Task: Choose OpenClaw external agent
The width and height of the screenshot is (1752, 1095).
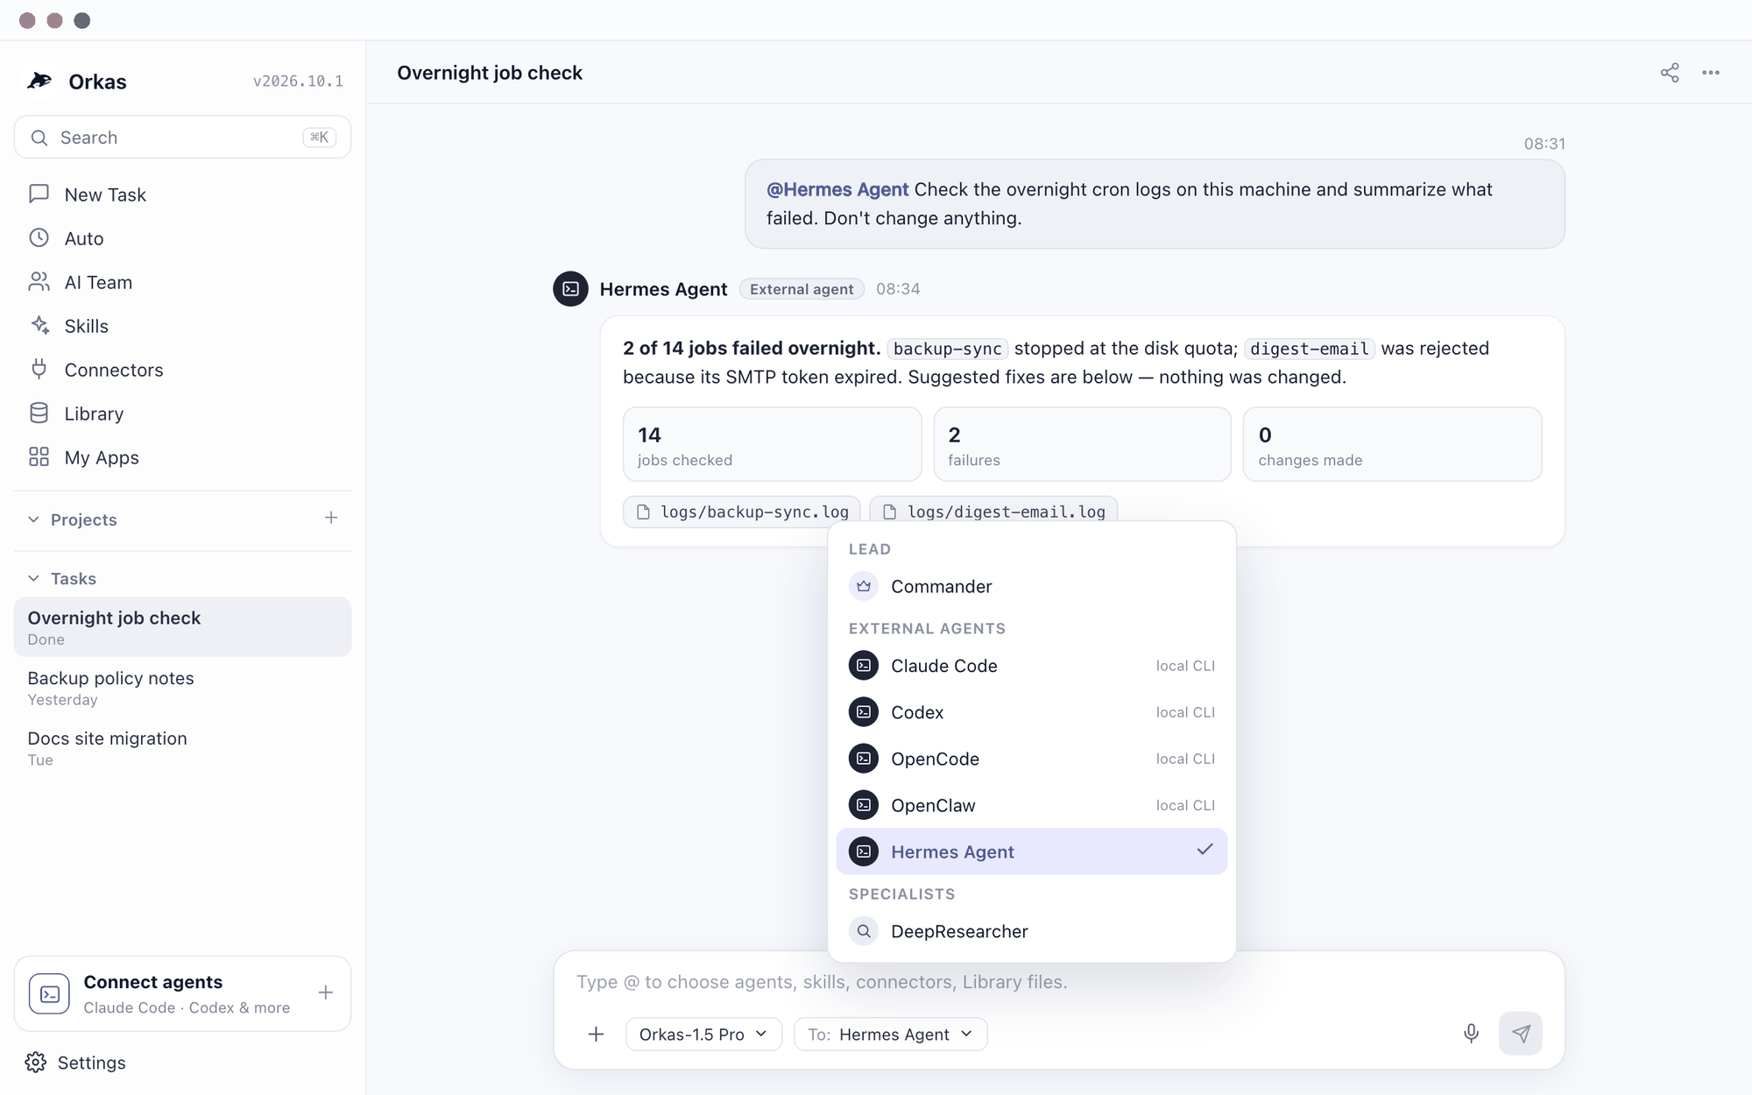Action: click(x=1031, y=805)
